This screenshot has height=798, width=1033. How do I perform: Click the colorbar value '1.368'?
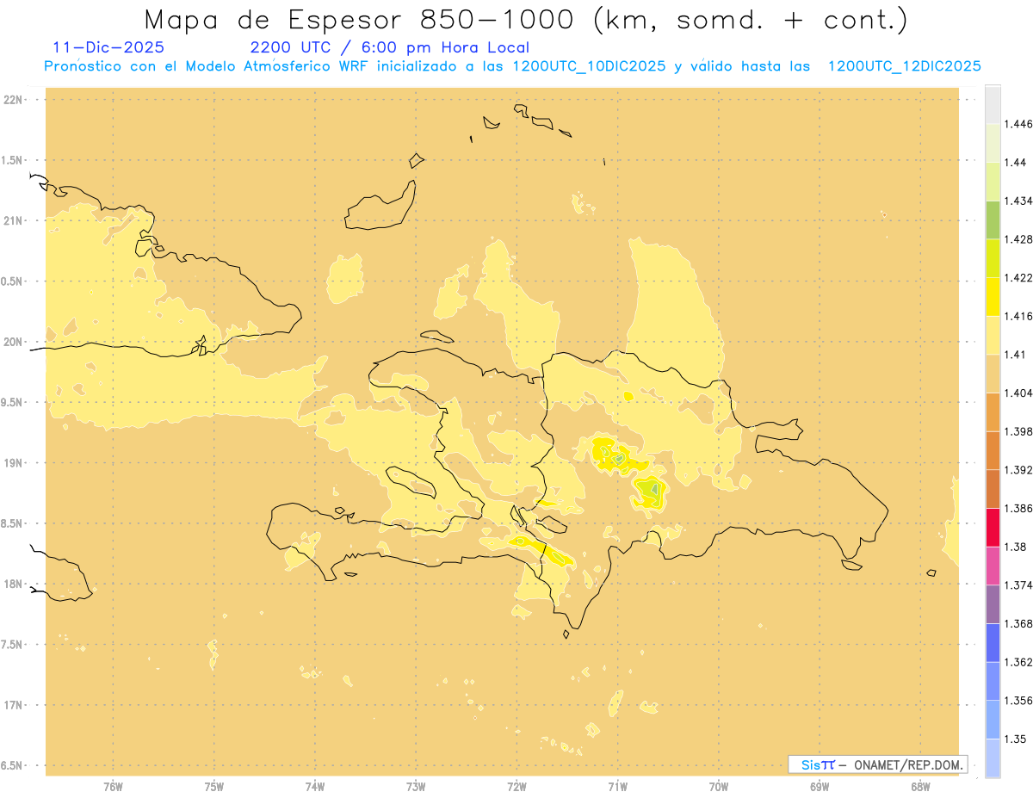pyautogui.click(x=1018, y=623)
